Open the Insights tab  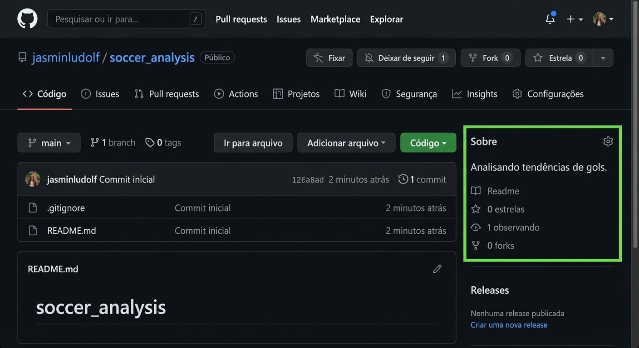tap(475, 94)
